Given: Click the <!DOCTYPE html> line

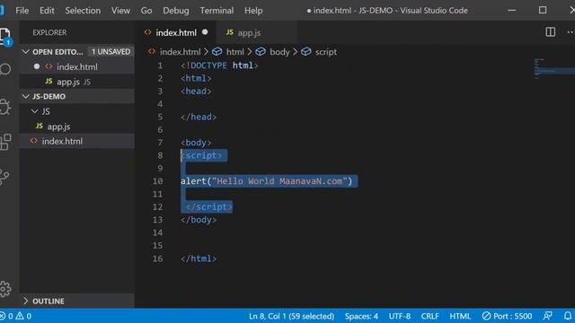Looking at the screenshot, I should click(219, 65).
